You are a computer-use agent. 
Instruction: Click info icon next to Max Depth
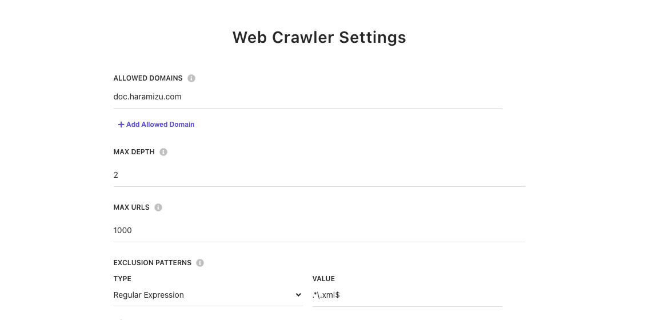163,152
